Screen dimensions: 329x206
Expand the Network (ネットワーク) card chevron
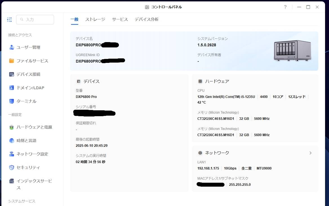(310, 153)
